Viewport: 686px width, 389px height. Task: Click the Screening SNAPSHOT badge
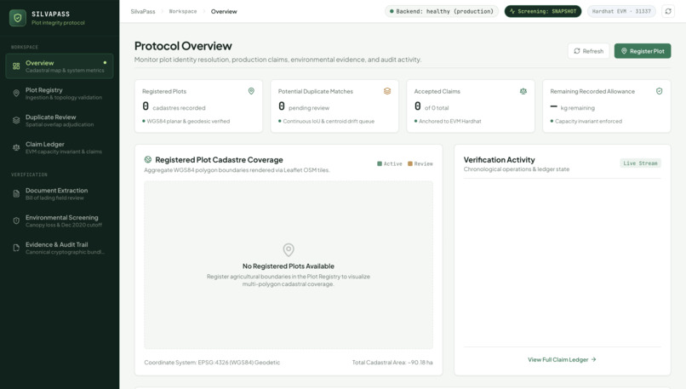coord(543,11)
